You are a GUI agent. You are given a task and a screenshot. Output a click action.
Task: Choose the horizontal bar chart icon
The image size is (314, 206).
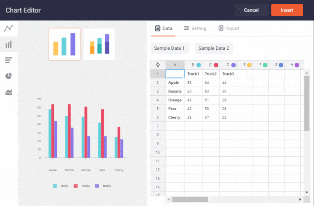coord(8,61)
